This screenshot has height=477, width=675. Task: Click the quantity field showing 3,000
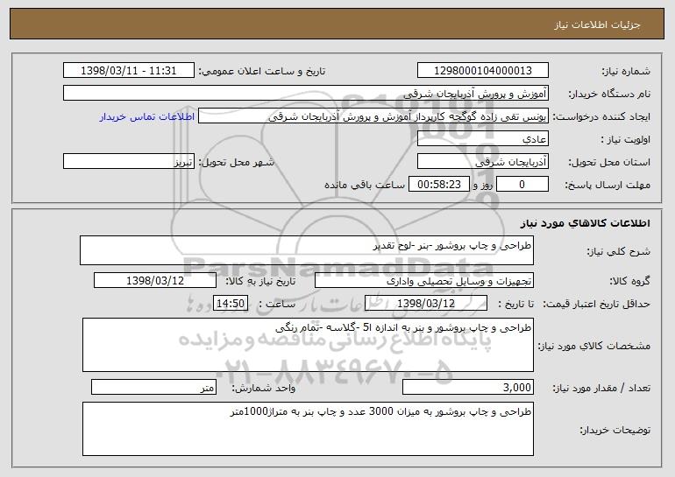click(x=468, y=387)
